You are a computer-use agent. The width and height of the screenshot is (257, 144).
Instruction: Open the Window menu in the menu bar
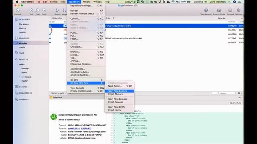(x=97, y=2)
